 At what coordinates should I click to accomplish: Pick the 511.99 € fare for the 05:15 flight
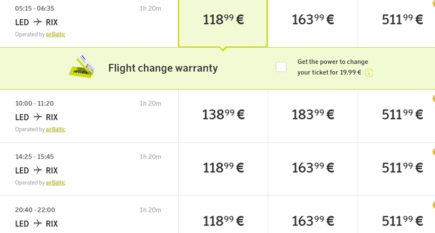(402, 20)
